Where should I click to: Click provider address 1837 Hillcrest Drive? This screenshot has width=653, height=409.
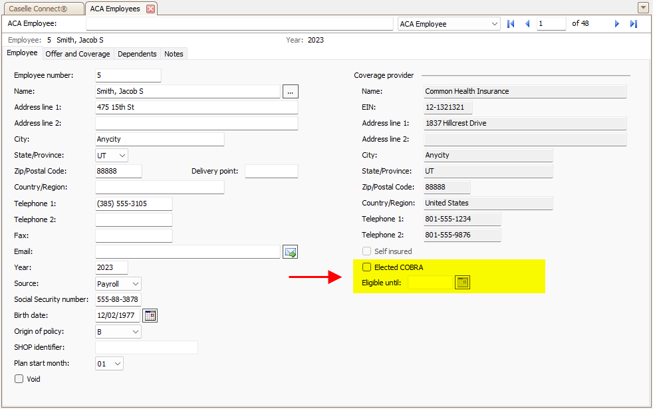525,123
